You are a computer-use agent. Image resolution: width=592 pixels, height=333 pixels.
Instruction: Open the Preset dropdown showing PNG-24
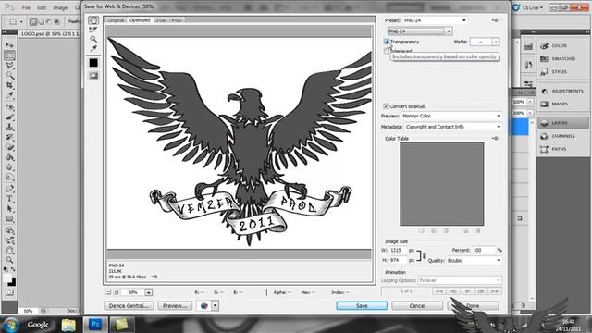pyautogui.click(x=435, y=20)
